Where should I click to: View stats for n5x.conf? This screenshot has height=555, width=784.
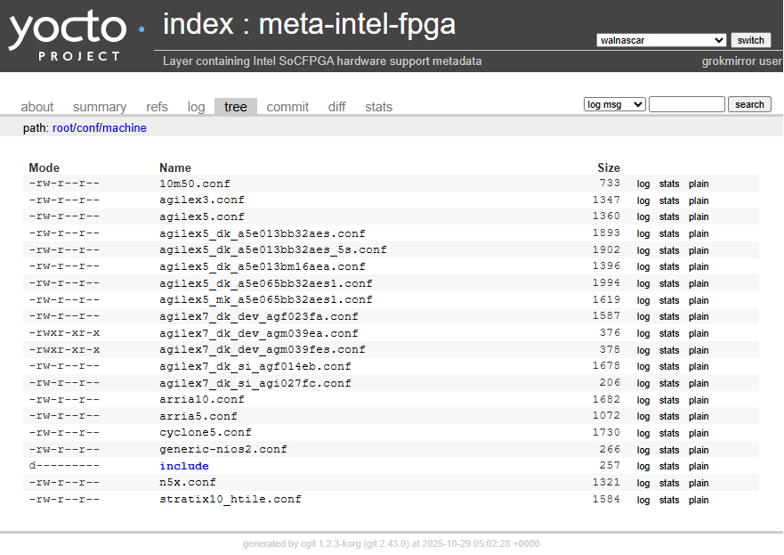click(669, 482)
